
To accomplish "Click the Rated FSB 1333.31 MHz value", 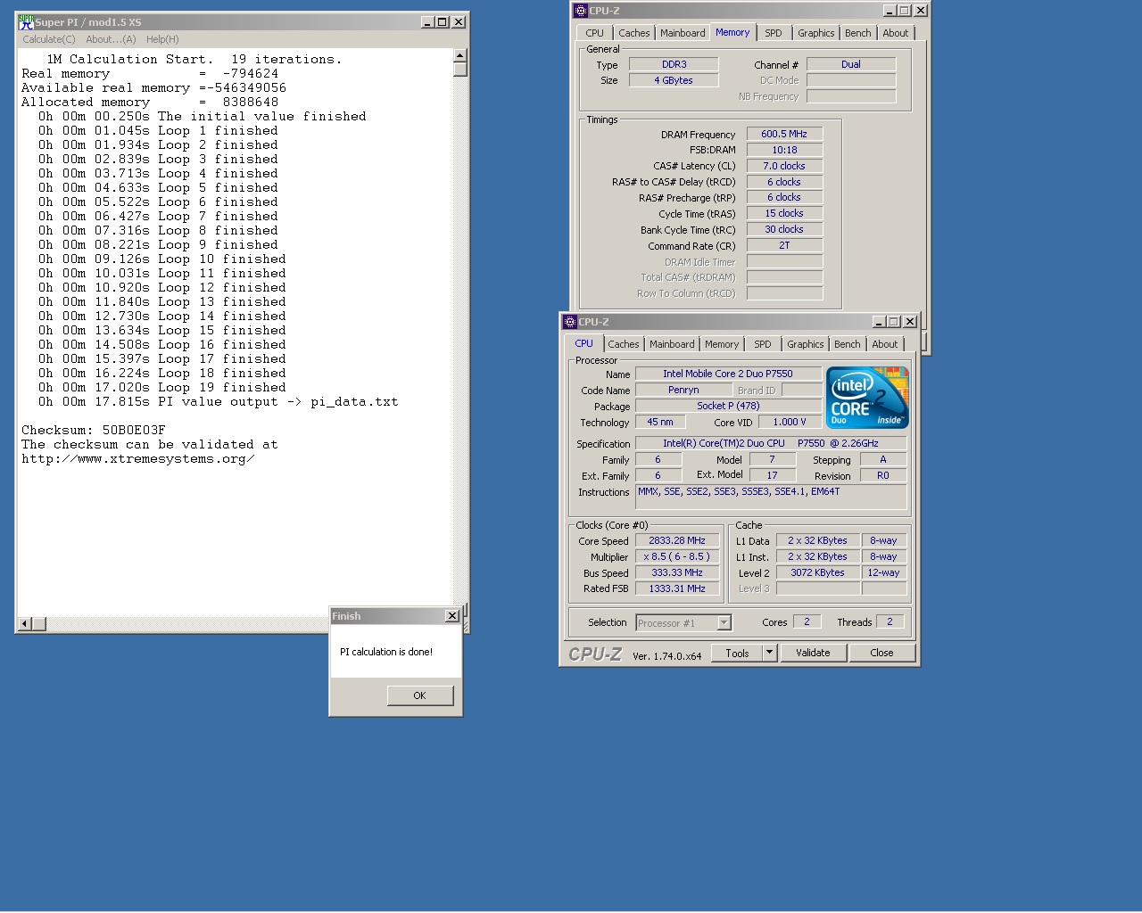I will pyautogui.click(x=677, y=588).
